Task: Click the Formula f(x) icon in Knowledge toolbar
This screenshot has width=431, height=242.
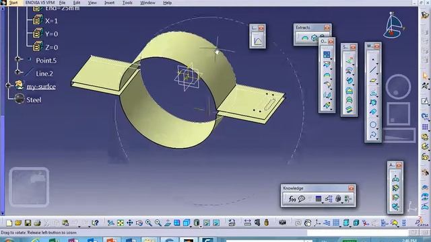Action: [x=292, y=199]
